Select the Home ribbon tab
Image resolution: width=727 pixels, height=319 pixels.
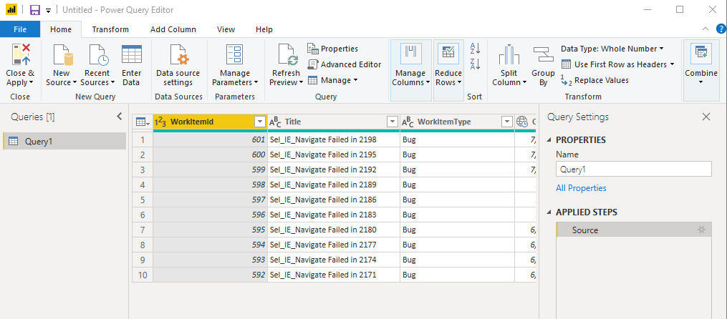(x=61, y=29)
